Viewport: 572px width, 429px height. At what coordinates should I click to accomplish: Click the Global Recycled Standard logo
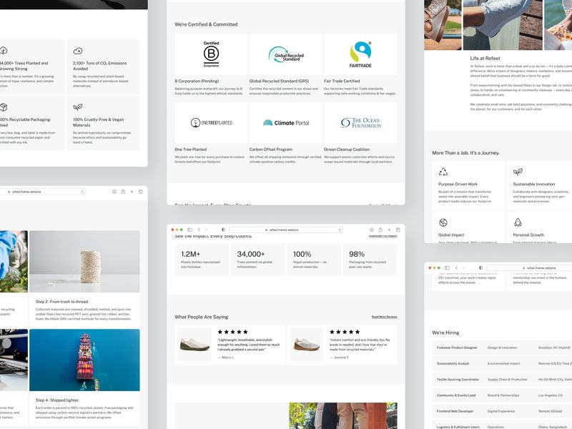[x=285, y=54]
